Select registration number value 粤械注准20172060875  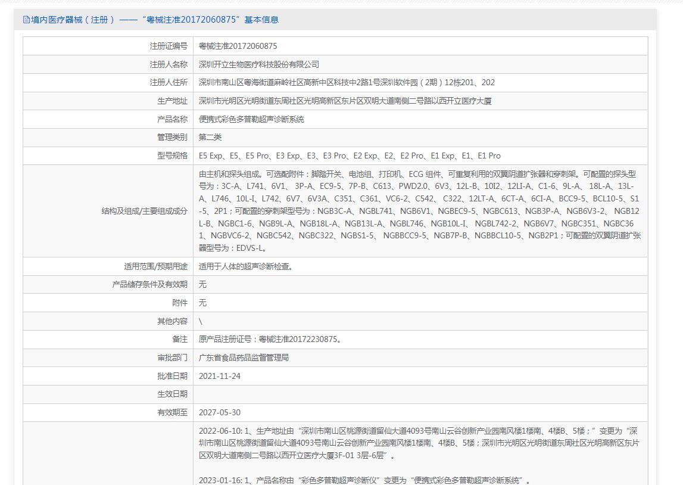point(238,46)
